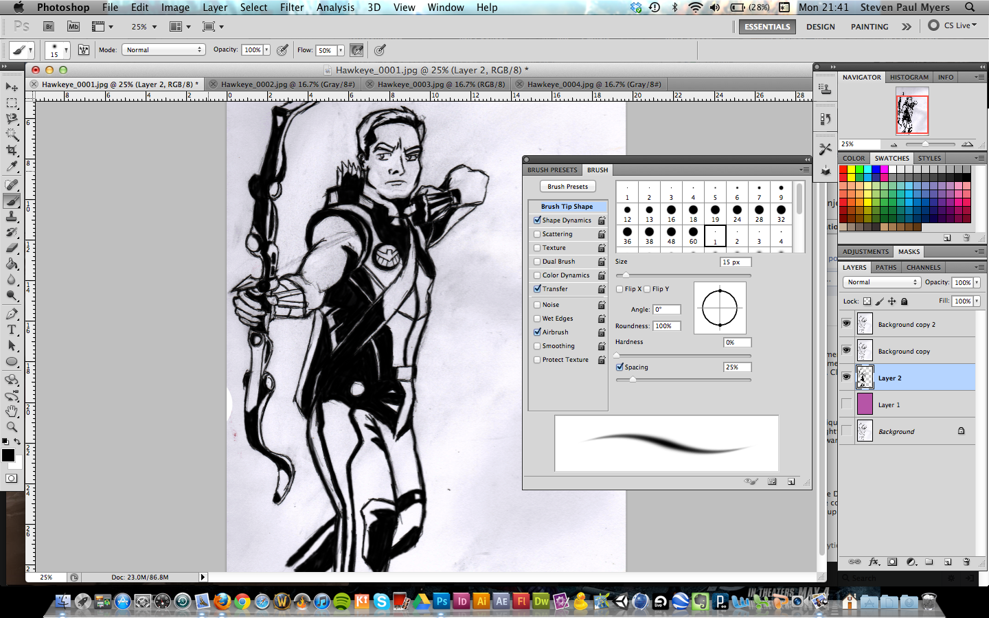Viewport: 989px width, 618px height.
Task: Enable airbrush mode in options bar
Action: pyautogui.click(x=356, y=50)
